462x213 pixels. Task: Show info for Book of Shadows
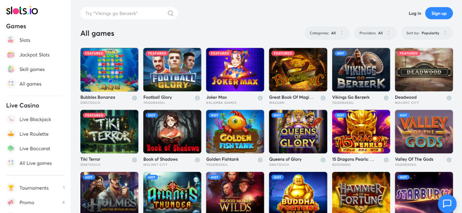pyautogui.click(x=198, y=160)
